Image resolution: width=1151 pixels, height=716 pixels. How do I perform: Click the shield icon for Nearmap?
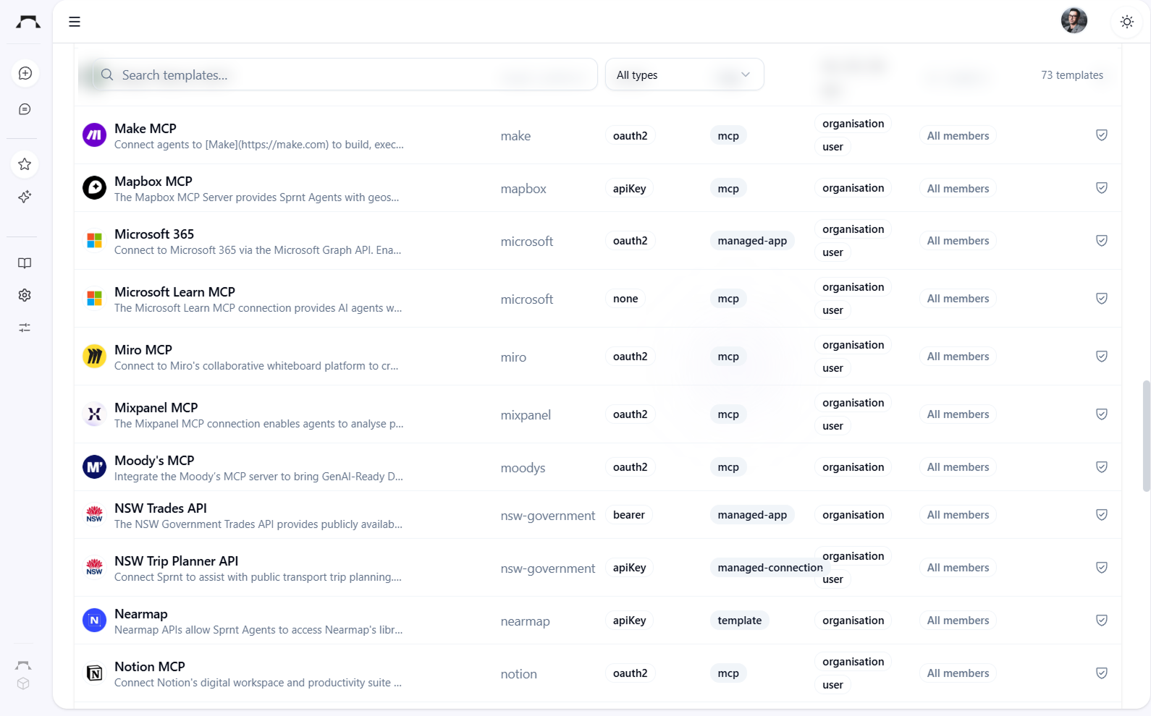pos(1102,621)
